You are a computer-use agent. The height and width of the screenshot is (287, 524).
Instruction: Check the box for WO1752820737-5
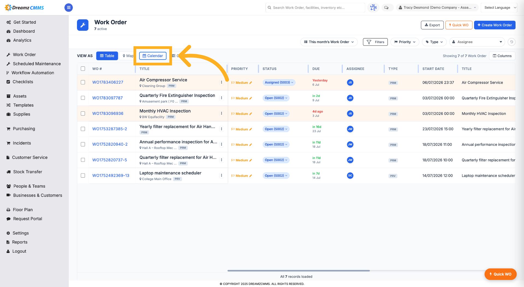coord(83,160)
